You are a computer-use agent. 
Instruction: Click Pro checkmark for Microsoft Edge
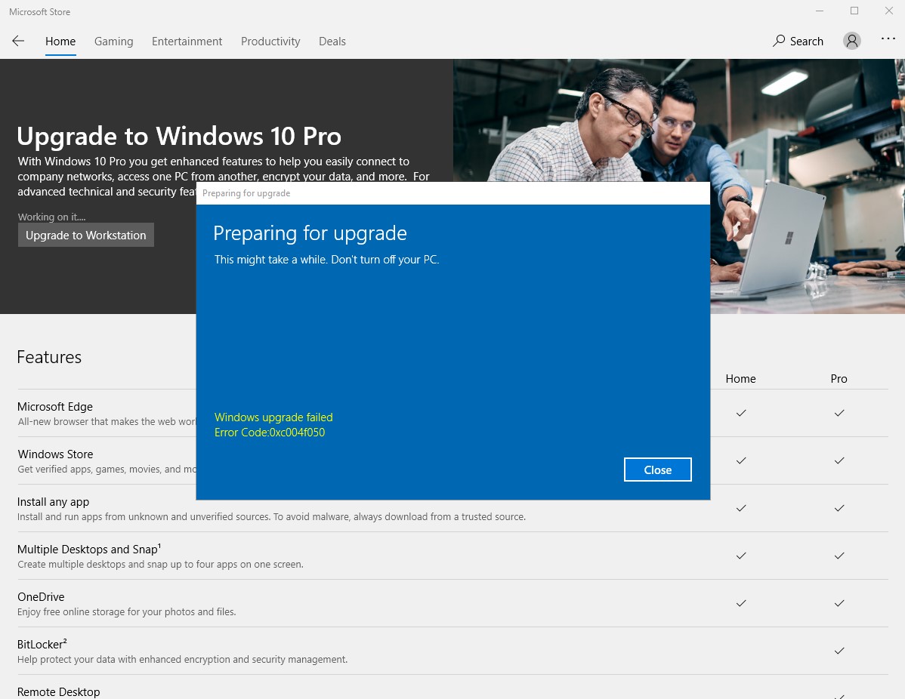(x=839, y=413)
